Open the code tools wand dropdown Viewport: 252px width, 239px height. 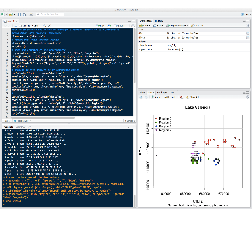click(50, 26)
